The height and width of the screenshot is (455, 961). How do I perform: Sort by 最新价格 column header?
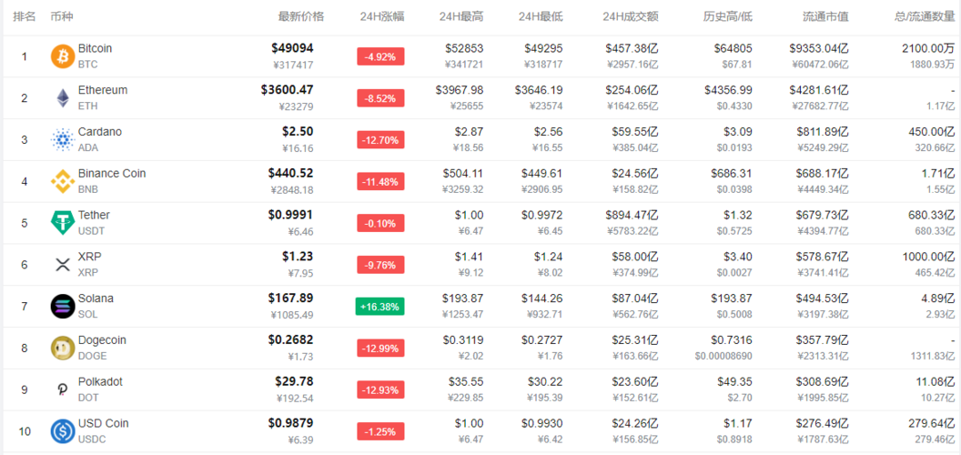(300, 16)
